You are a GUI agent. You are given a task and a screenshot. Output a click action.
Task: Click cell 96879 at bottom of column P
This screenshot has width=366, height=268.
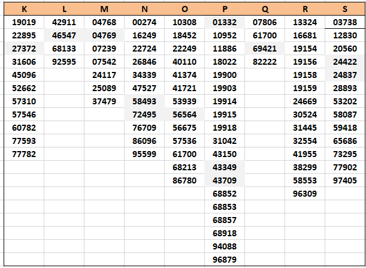pos(225,260)
